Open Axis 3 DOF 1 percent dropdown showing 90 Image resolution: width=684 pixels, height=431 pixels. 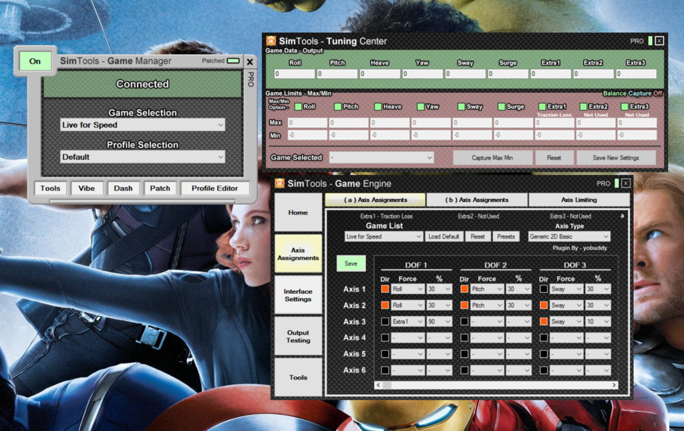tap(439, 321)
